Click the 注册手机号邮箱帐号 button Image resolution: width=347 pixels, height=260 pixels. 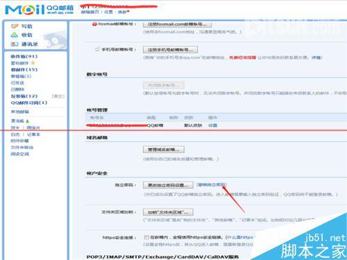(170, 50)
